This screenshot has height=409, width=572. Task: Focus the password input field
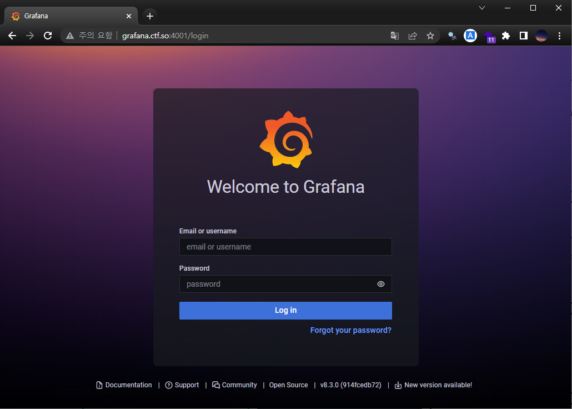285,284
